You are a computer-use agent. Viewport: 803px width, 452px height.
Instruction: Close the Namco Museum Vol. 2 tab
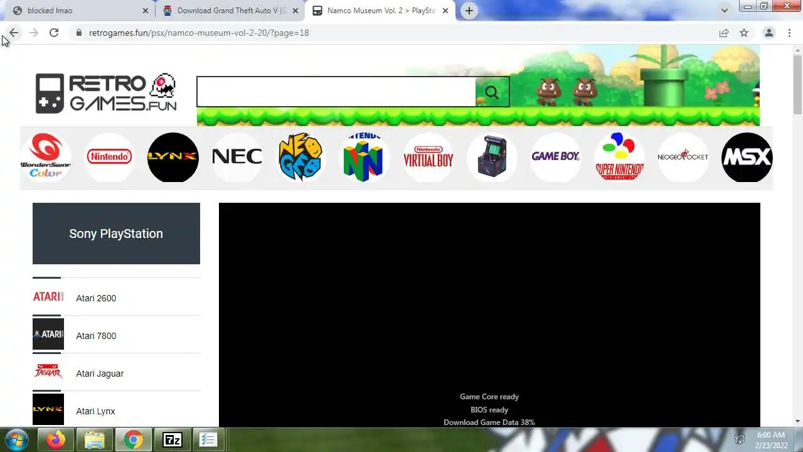point(445,11)
